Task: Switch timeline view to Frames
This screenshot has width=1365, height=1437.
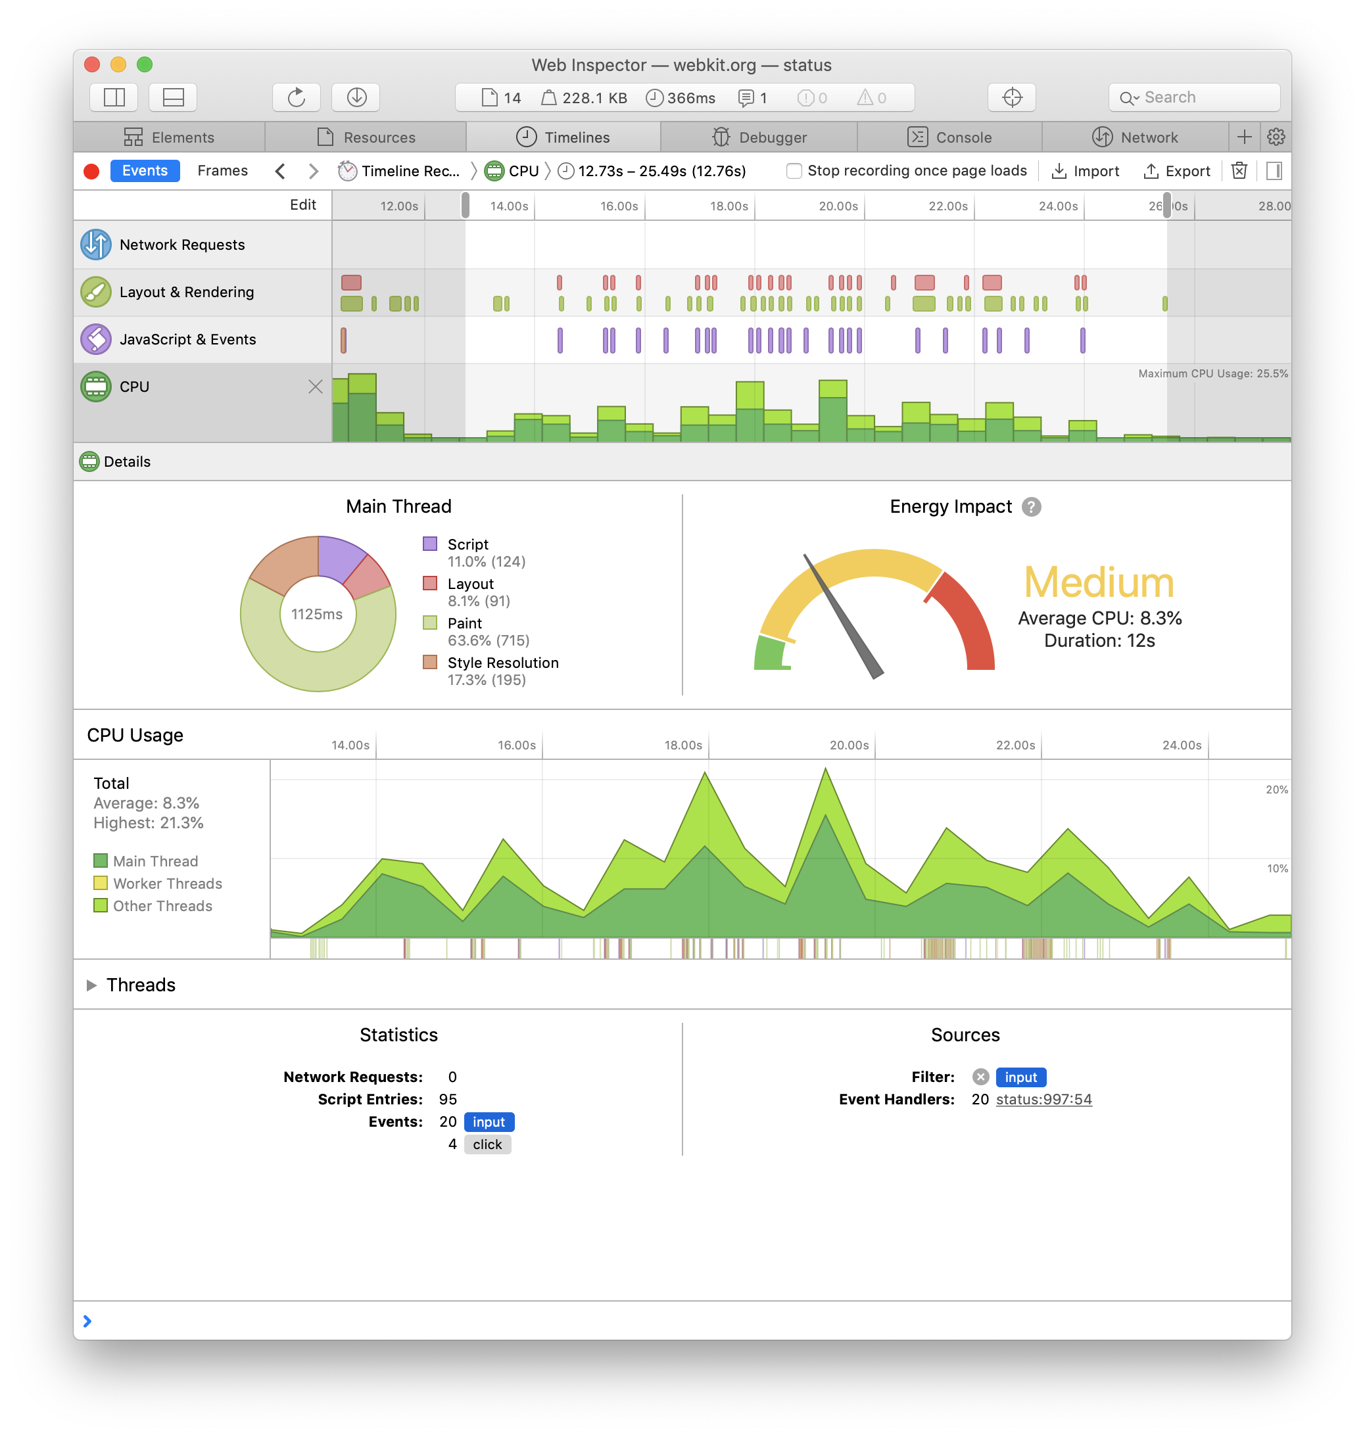Action: pyautogui.click(x=222, y=170)
